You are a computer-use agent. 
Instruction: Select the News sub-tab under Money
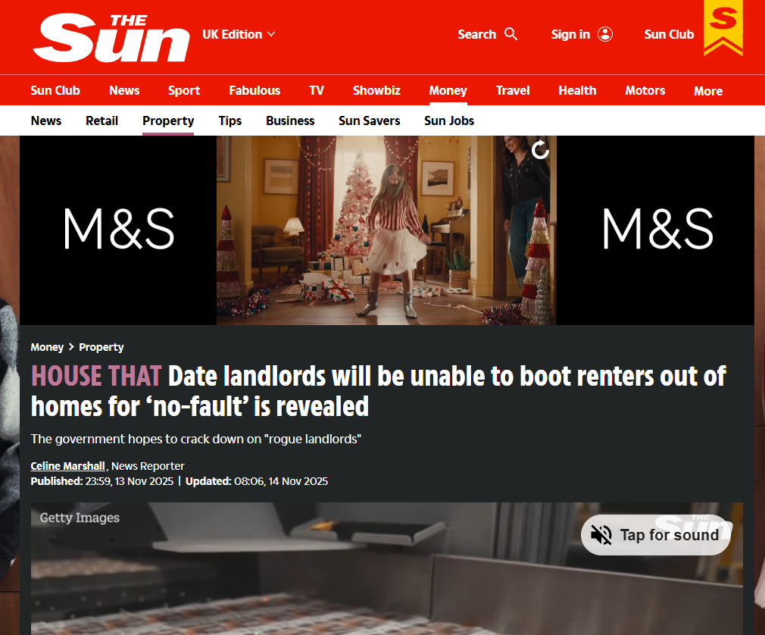pyautogui.click(x=46, y=120)
